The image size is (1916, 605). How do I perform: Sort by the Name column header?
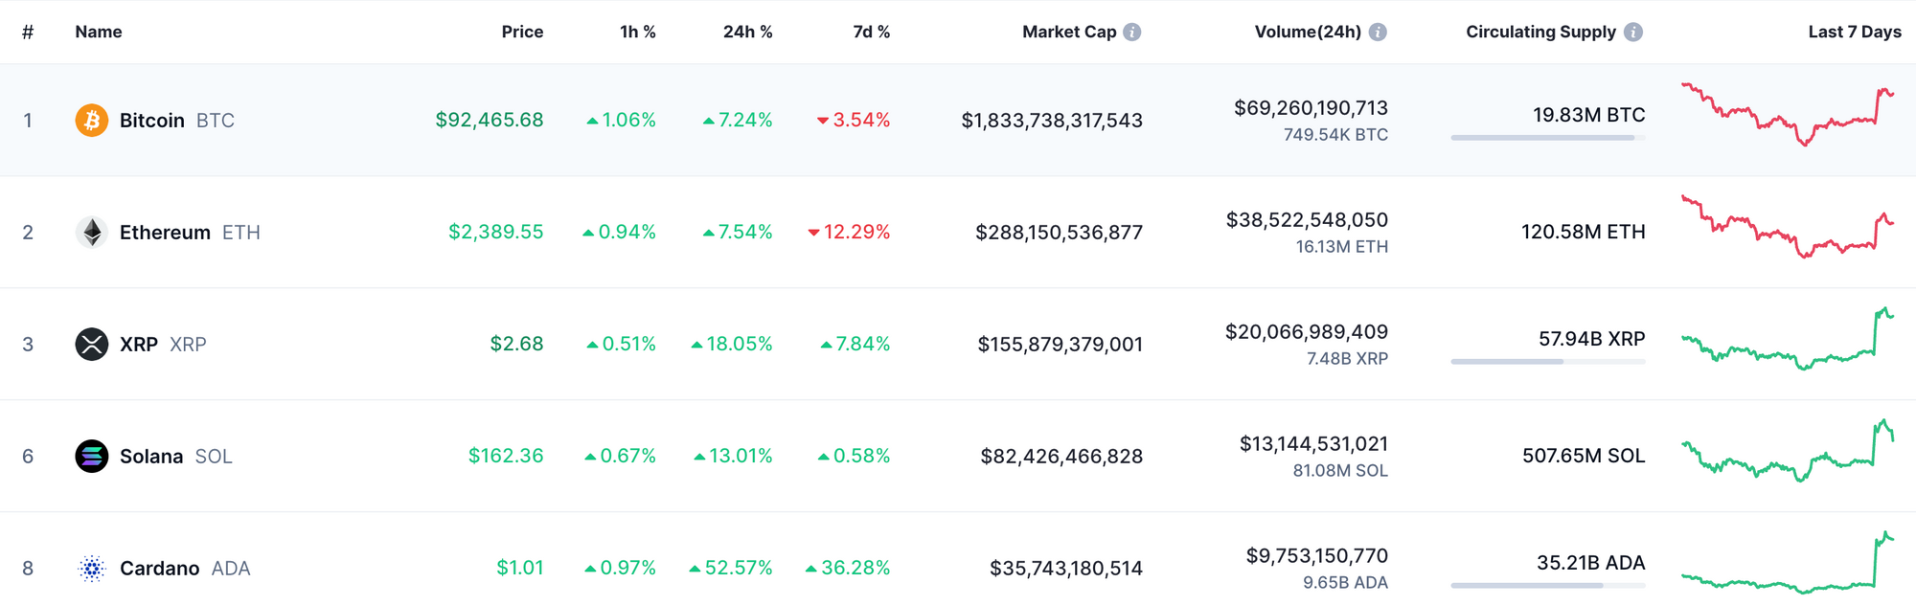coord(99,33)
